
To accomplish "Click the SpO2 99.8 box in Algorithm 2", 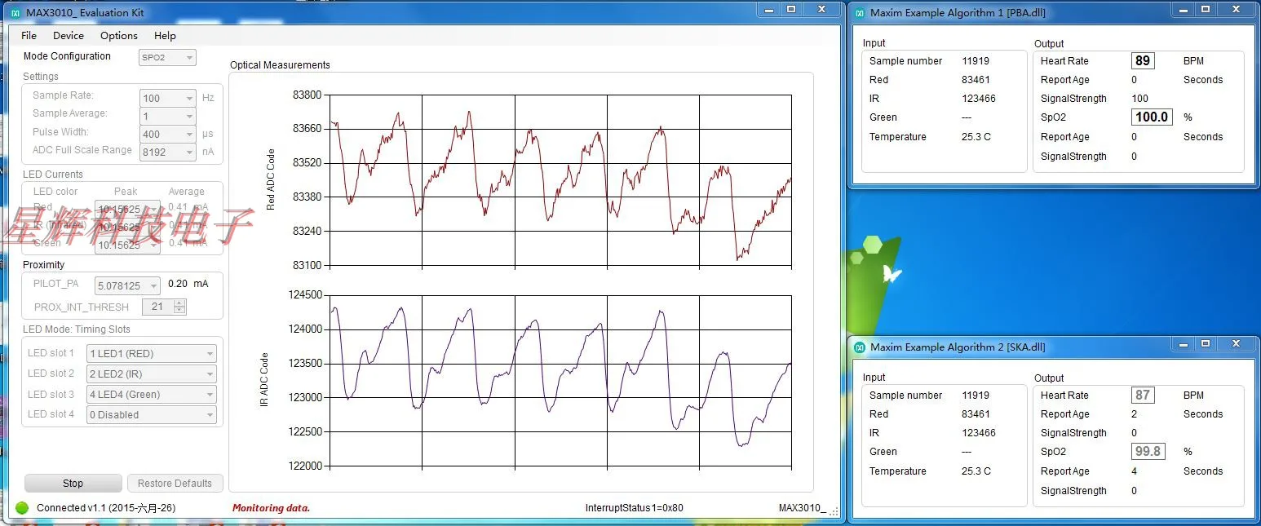I will (1148, 451).
